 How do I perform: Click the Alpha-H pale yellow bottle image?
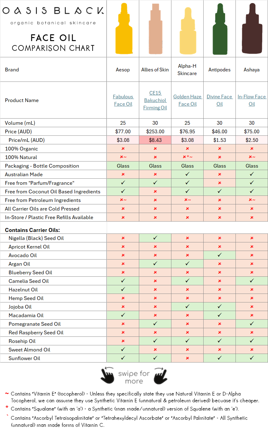[188, 31]
